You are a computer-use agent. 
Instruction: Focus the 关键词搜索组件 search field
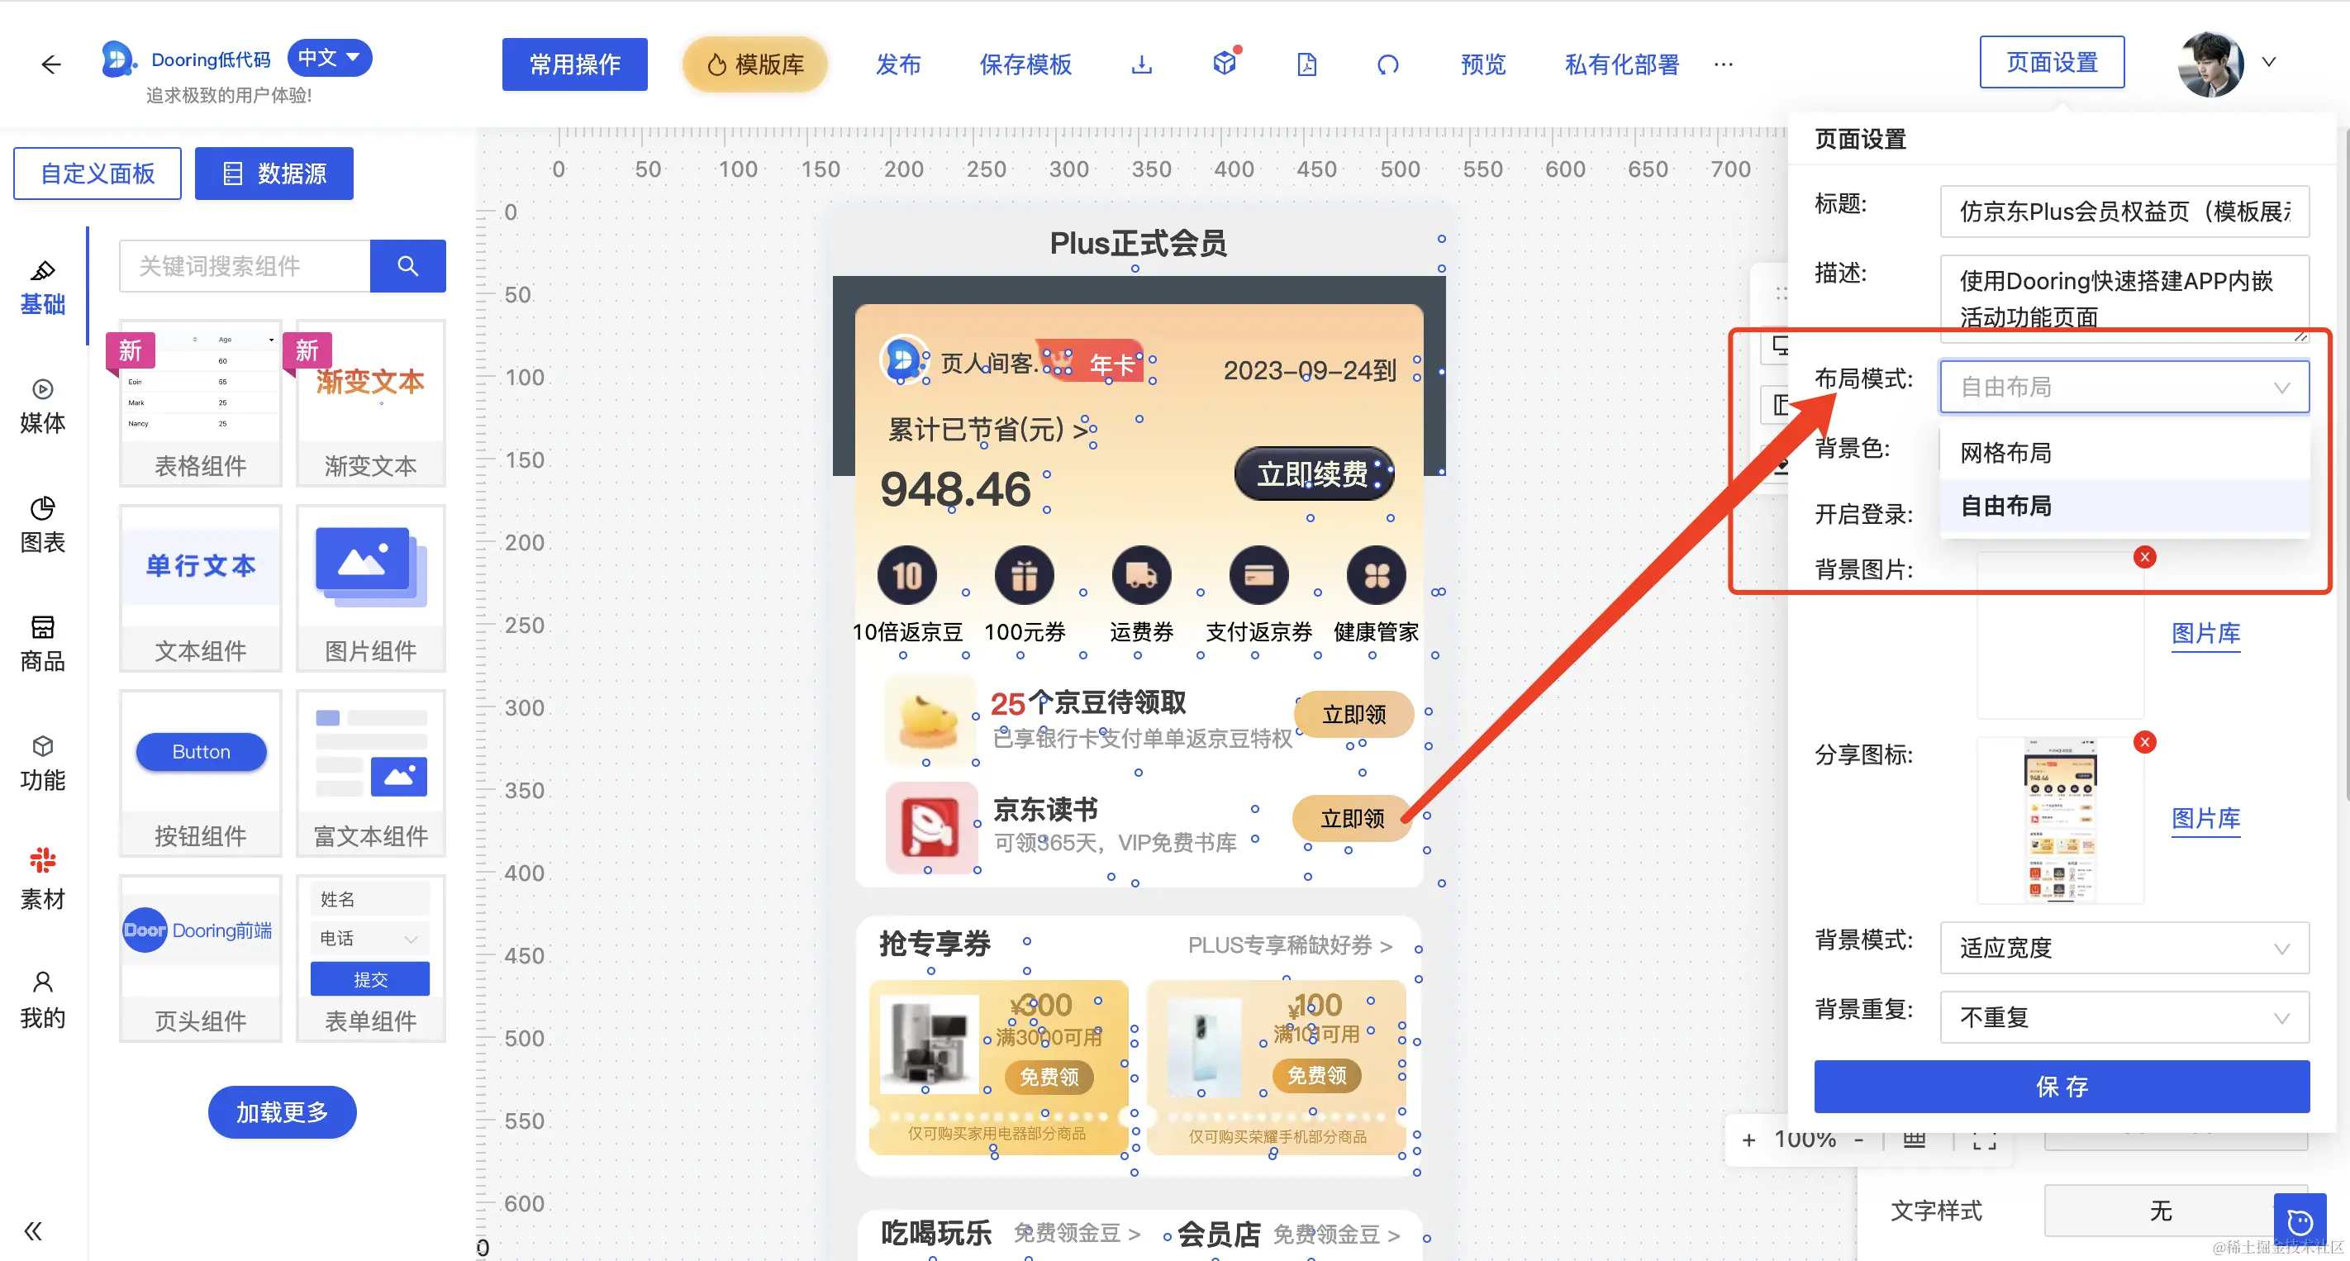coord(245,265)
